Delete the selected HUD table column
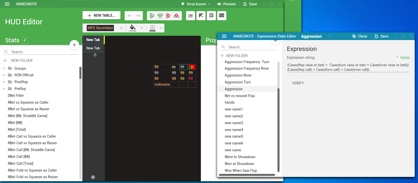The width and height of the screenshot is (418, 183). click(168, 16)
